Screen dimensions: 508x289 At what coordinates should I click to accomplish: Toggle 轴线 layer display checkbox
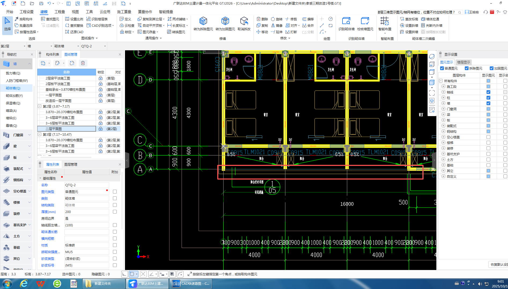(x=488, y=92)
